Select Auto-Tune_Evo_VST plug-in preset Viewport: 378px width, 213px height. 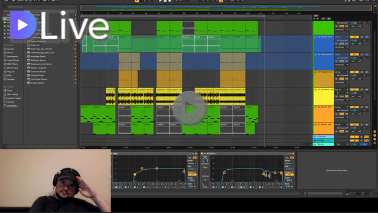[x=41, y=49]
